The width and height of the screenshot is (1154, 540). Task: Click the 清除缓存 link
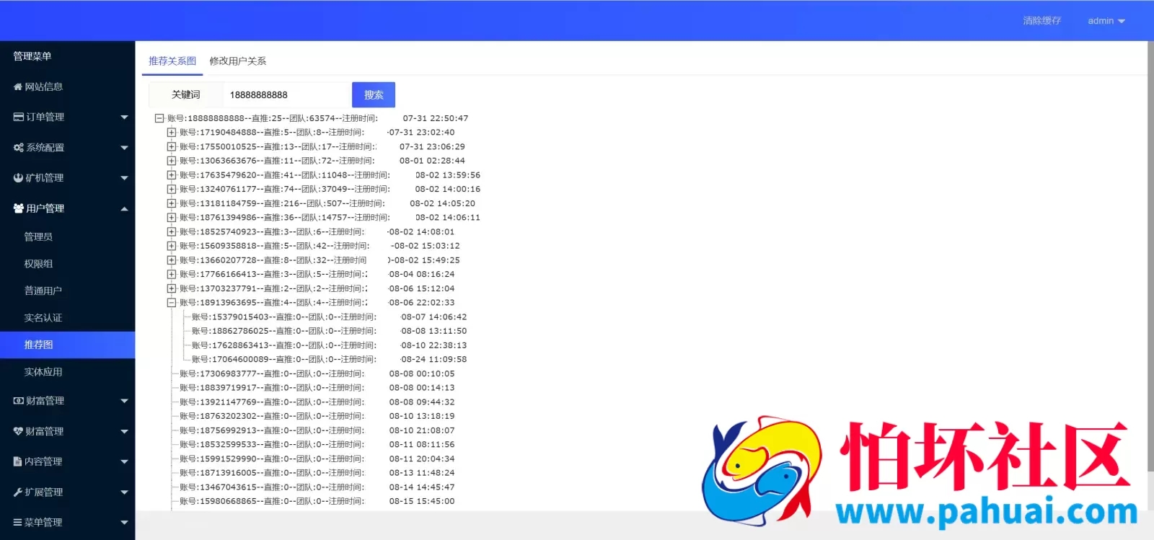[1041, 21]
